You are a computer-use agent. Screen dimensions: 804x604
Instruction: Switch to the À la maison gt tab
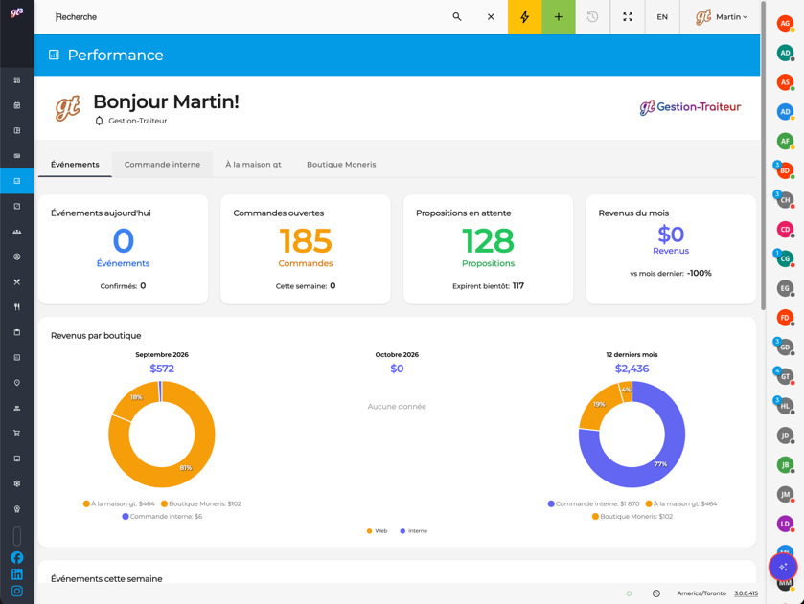tap(253, 165)
